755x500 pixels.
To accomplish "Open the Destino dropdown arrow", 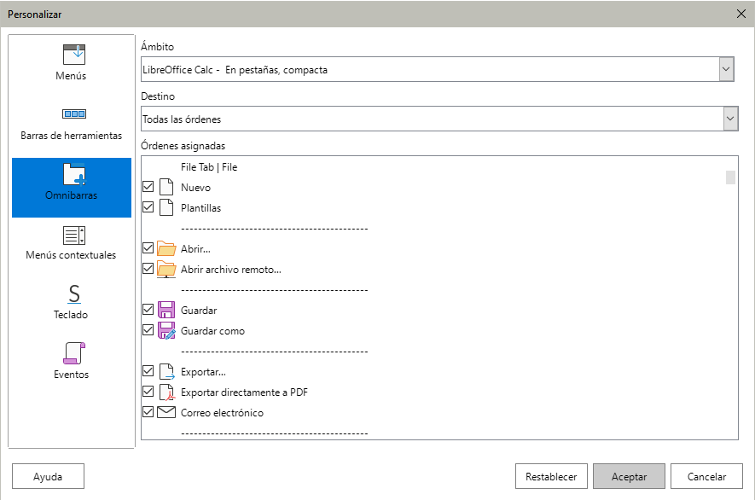I will (x=729, y=119).
